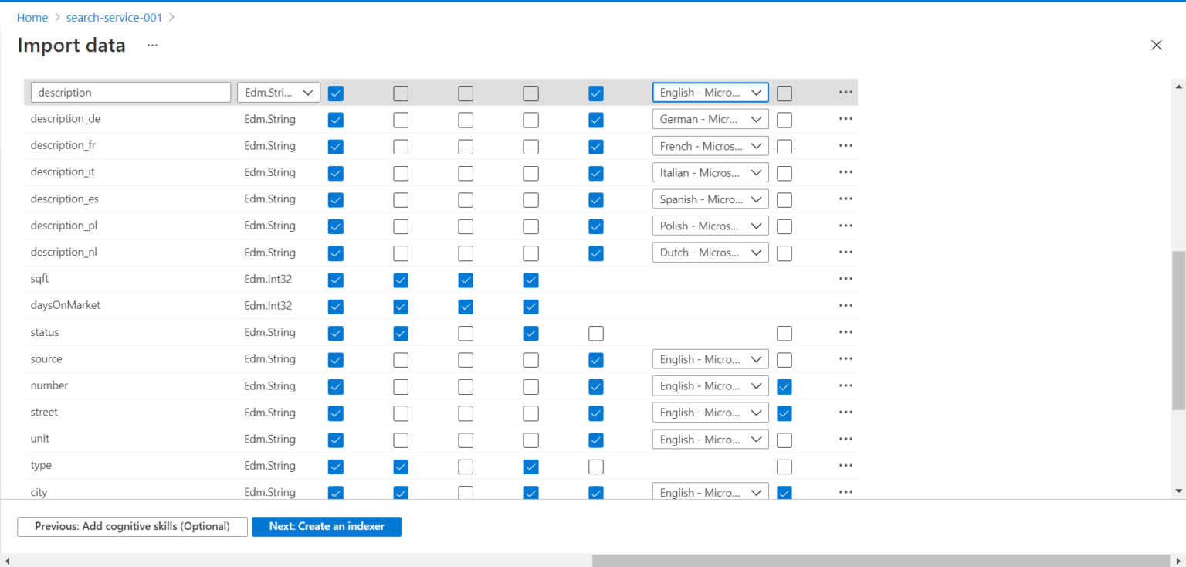Open the ellipsis menu for the daysOnMarket row
1186x567 pixels.
[x=845, y=305]
